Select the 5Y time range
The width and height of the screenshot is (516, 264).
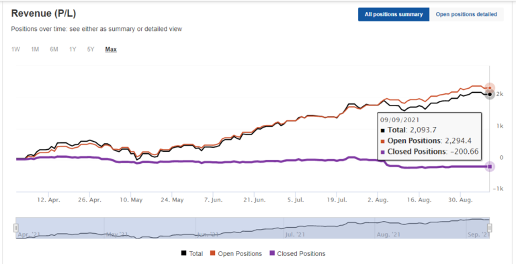91,50
